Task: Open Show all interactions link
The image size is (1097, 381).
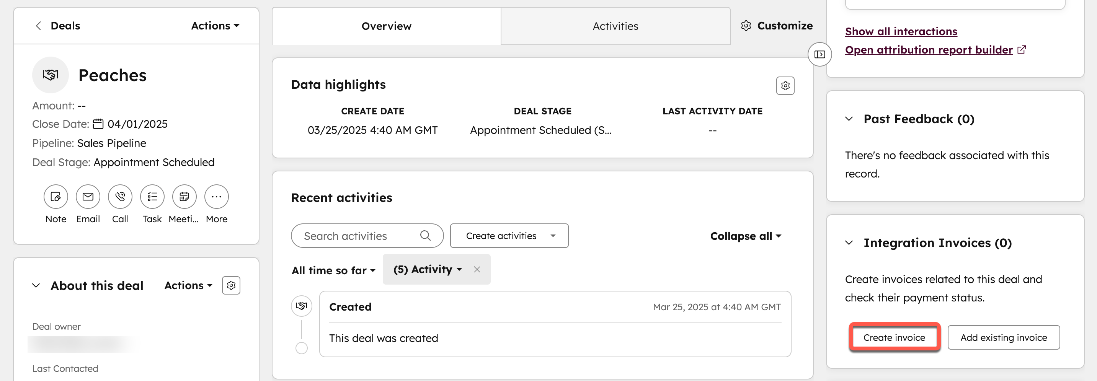Action: [x=901, y=31]
